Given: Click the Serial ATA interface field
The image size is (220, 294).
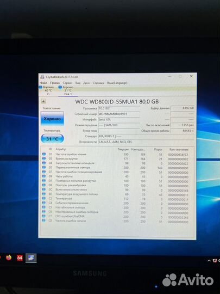Looking at the screenshot, I should tap(119, 120).
